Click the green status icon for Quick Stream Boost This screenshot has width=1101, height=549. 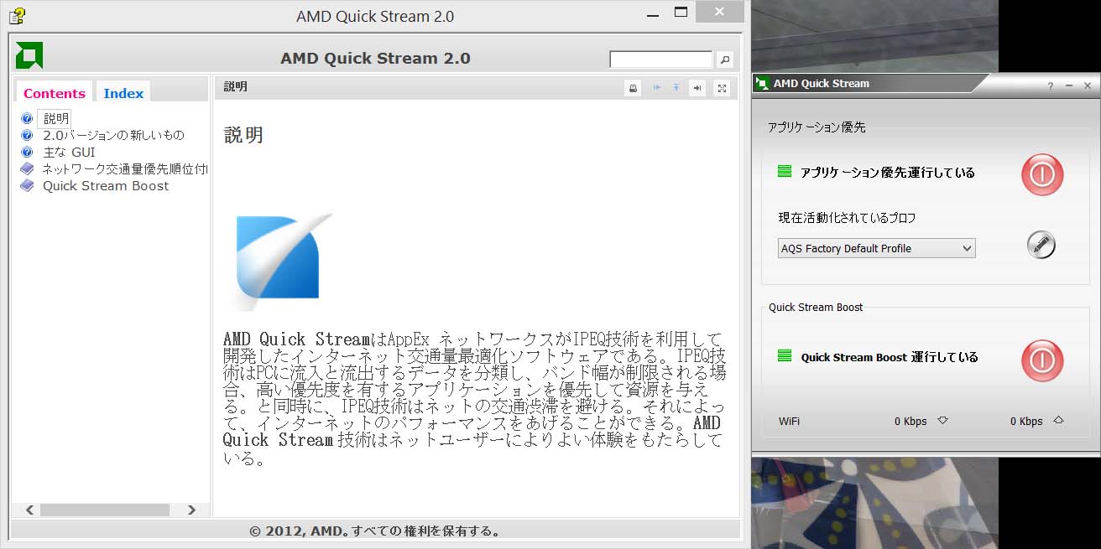785,355
